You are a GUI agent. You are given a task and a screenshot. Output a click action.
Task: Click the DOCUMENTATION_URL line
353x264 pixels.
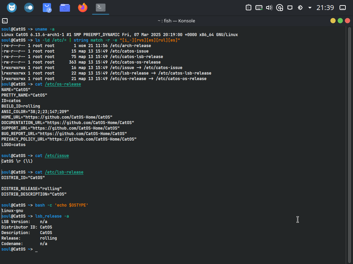[68, 123]
